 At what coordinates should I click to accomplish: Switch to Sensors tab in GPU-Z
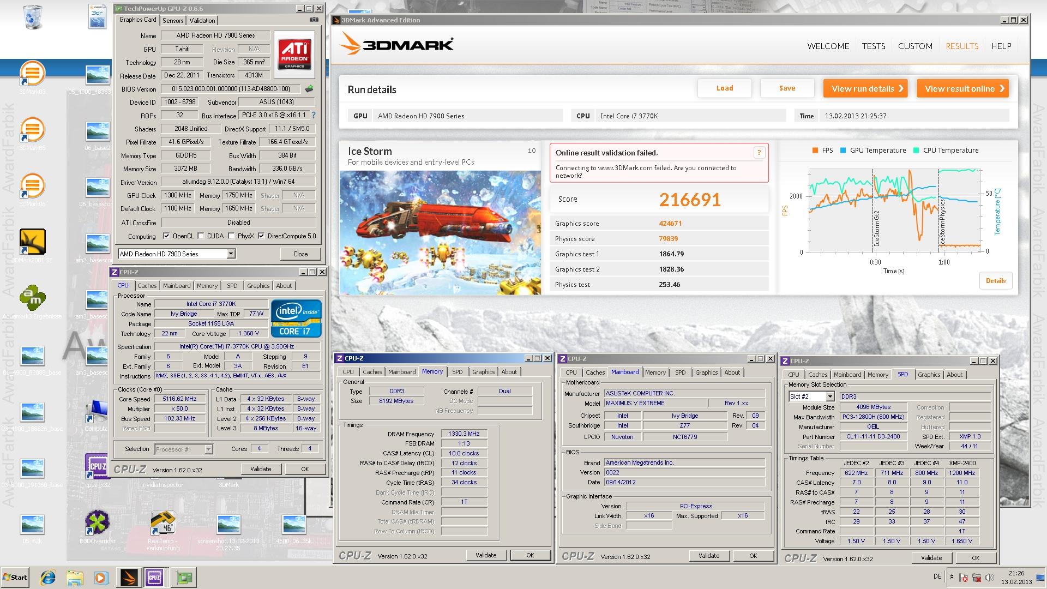[173, 20]
